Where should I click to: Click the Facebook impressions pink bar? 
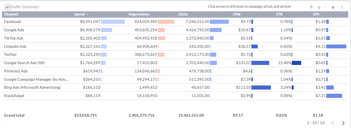166,22
